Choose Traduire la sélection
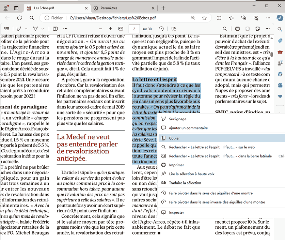The height and width of the screenshot is (241, 285). [221, 183]
